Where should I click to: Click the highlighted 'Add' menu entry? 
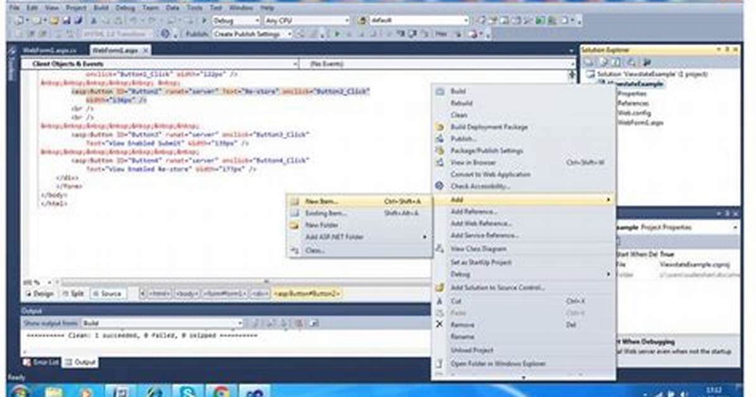[523, 200]
